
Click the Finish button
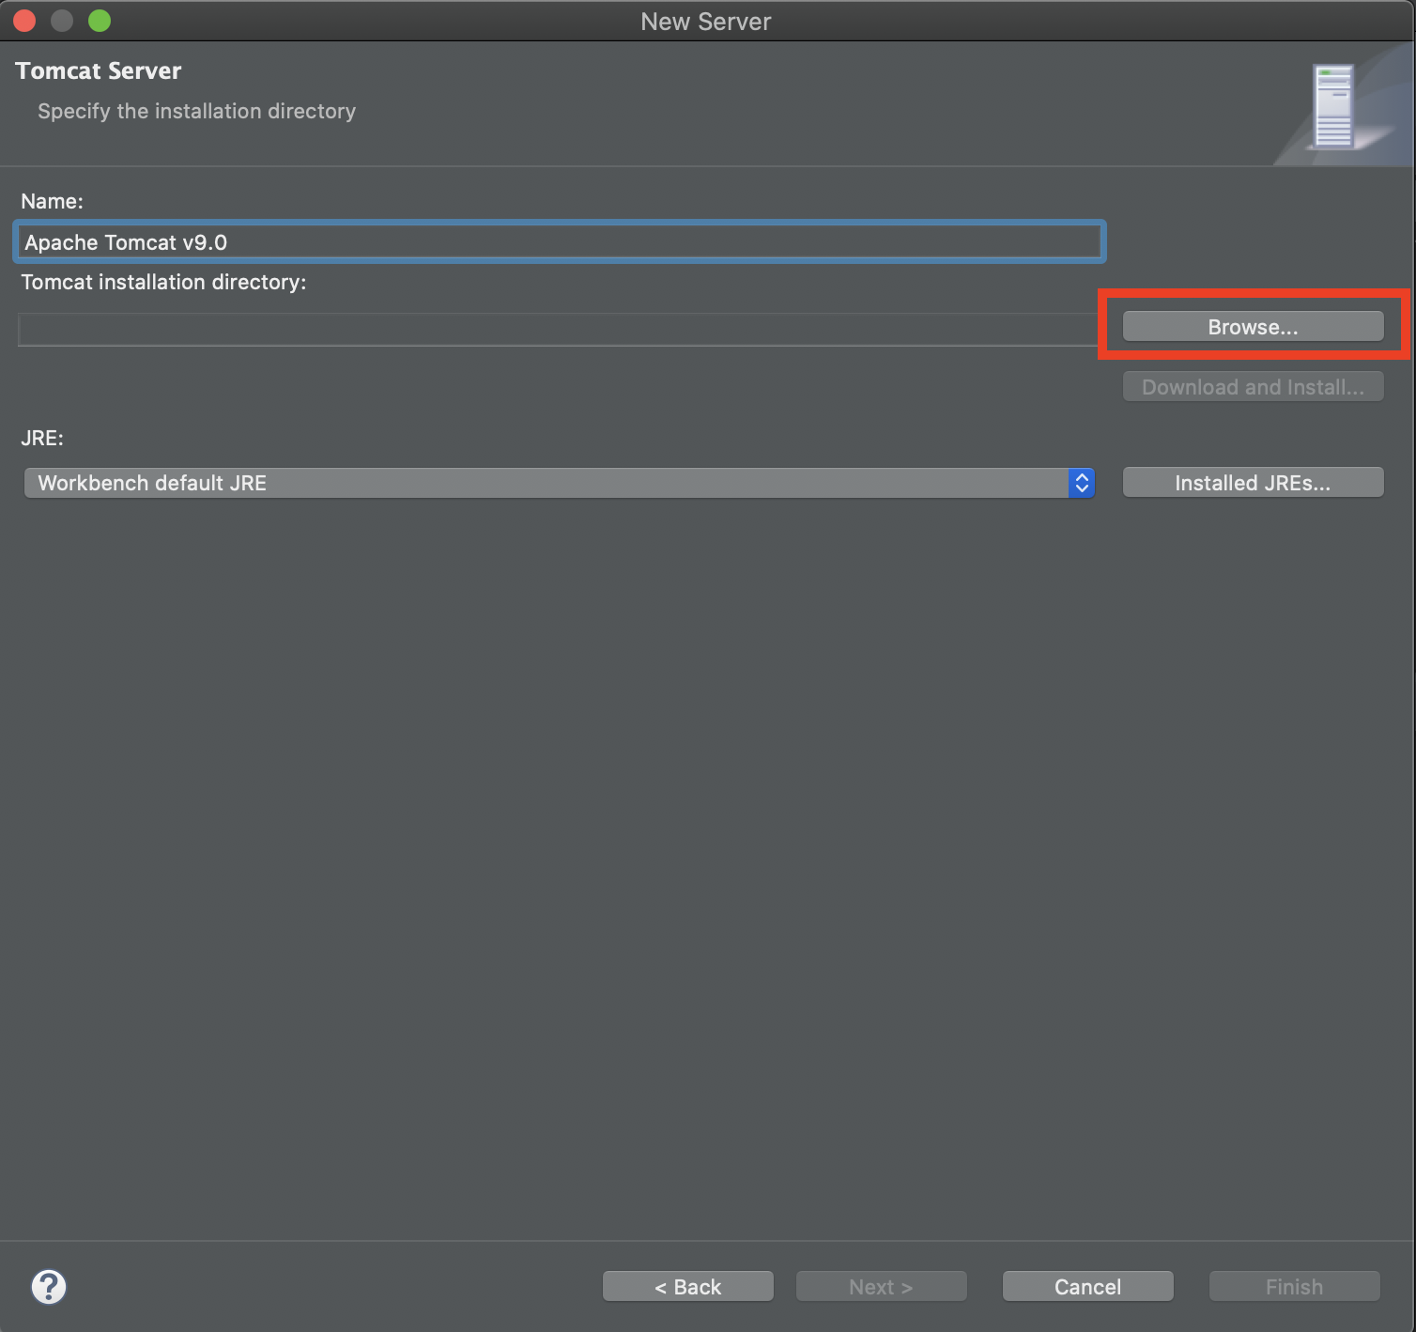coord(1294,1287)
